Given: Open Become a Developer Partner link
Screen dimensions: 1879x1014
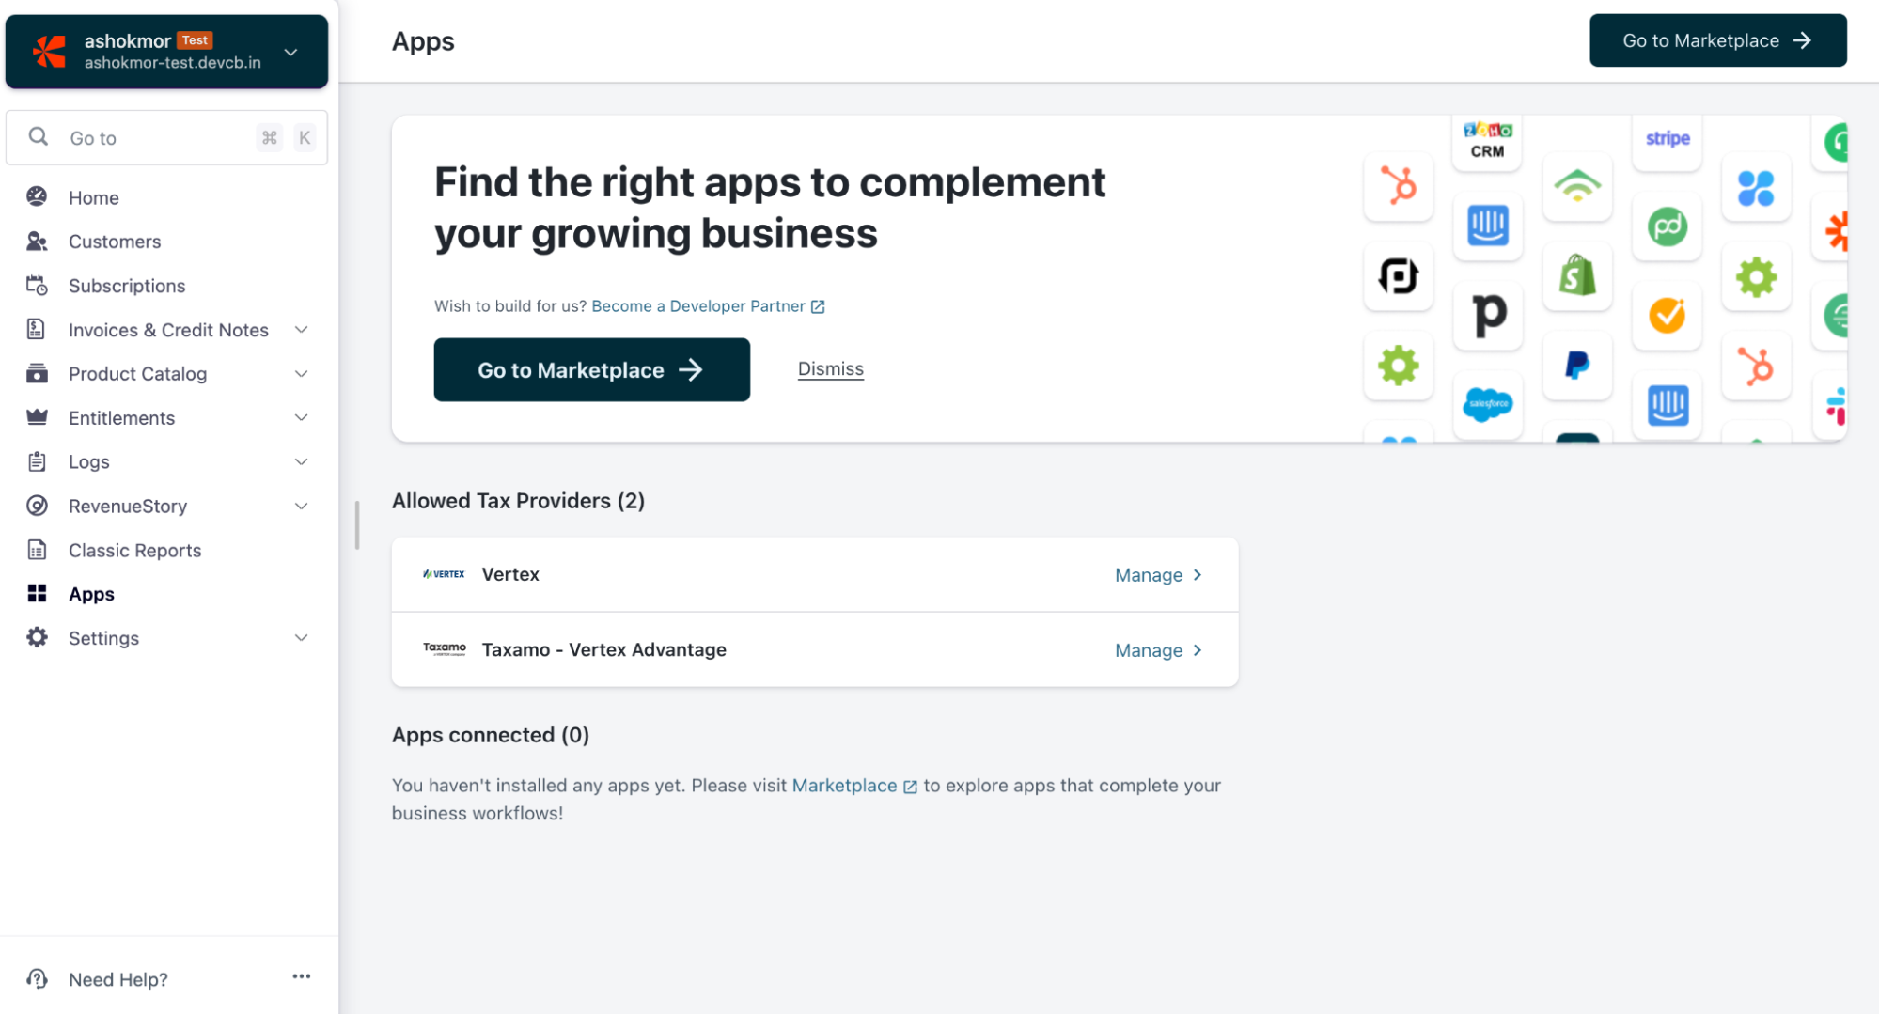Looking at the screenshot, I should click(708, 306).
